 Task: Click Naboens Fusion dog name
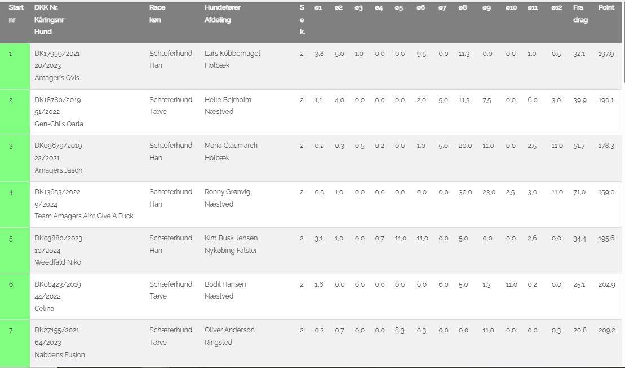60,355
